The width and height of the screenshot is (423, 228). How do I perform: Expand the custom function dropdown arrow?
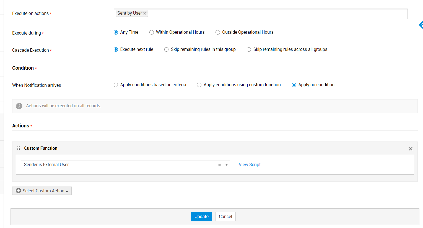226,165
